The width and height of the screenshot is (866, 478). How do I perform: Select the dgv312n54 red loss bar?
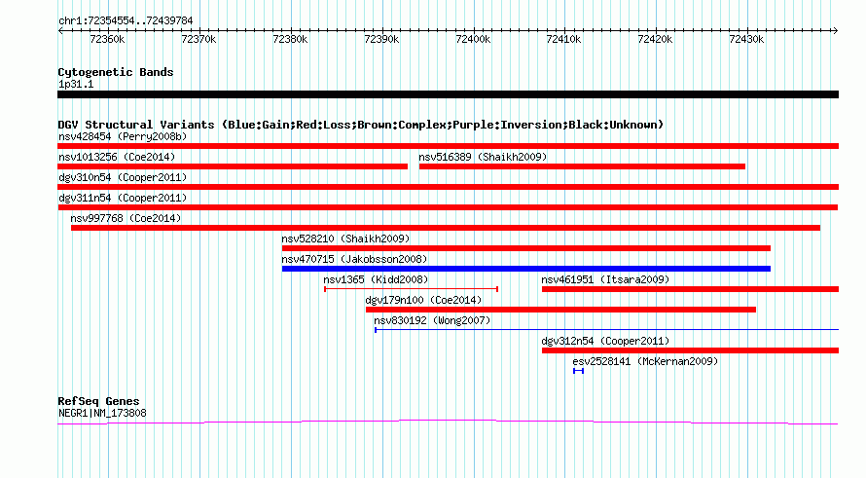point(691,350)
